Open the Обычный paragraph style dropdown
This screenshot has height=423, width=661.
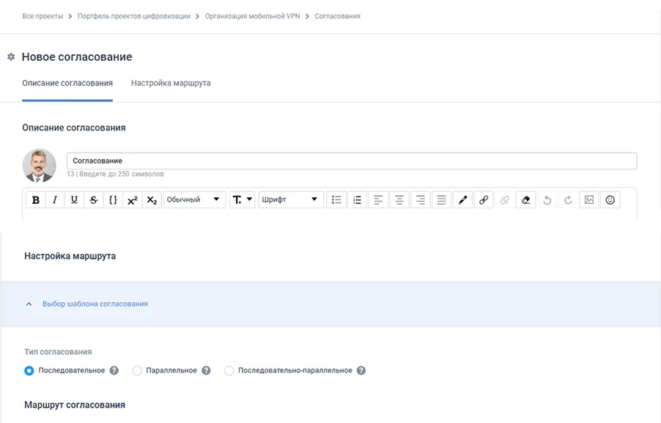point(194,200)
